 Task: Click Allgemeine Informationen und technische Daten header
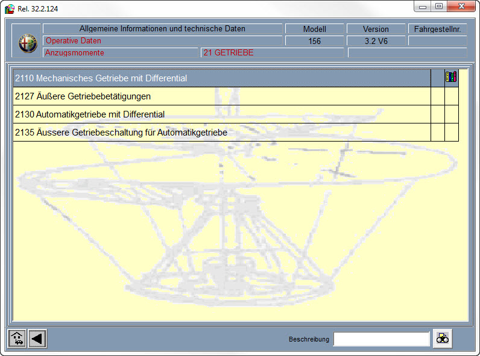click(162, 29)
